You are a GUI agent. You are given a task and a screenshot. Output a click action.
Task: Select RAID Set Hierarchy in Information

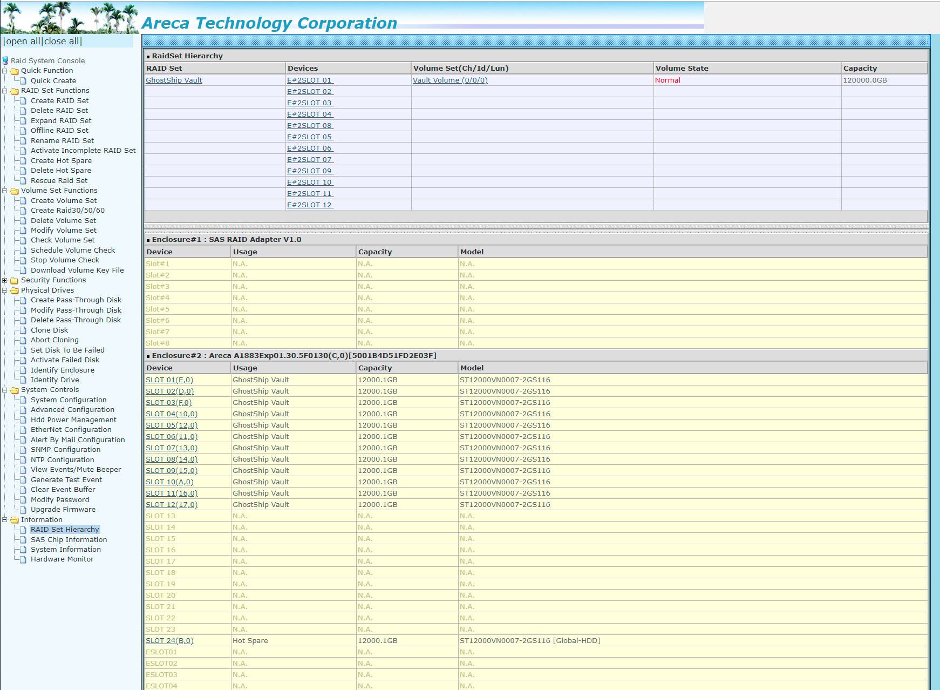(65, 530)
